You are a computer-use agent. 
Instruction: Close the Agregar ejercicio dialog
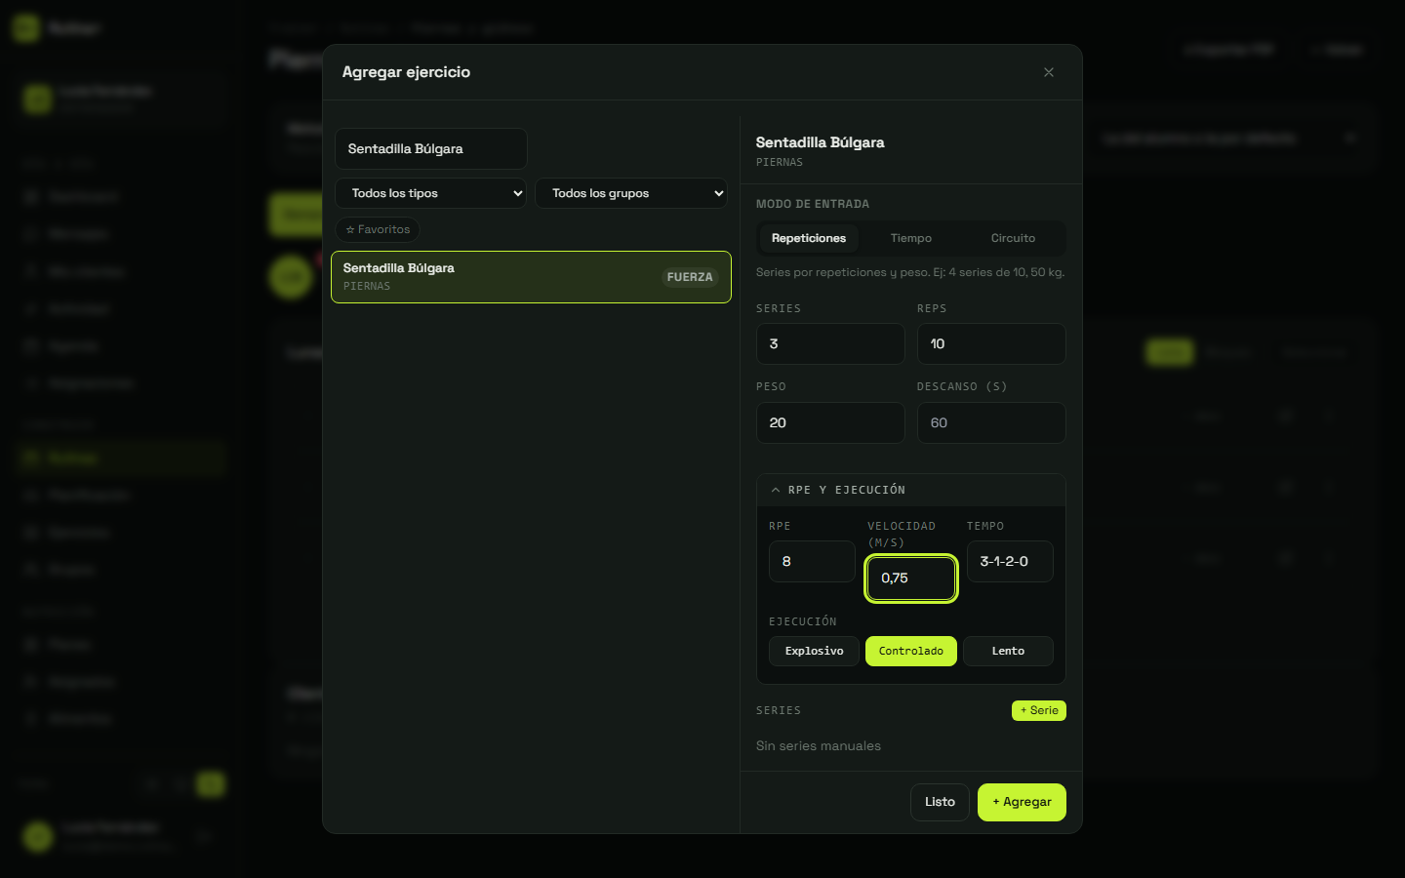[x=1049, y=72]
